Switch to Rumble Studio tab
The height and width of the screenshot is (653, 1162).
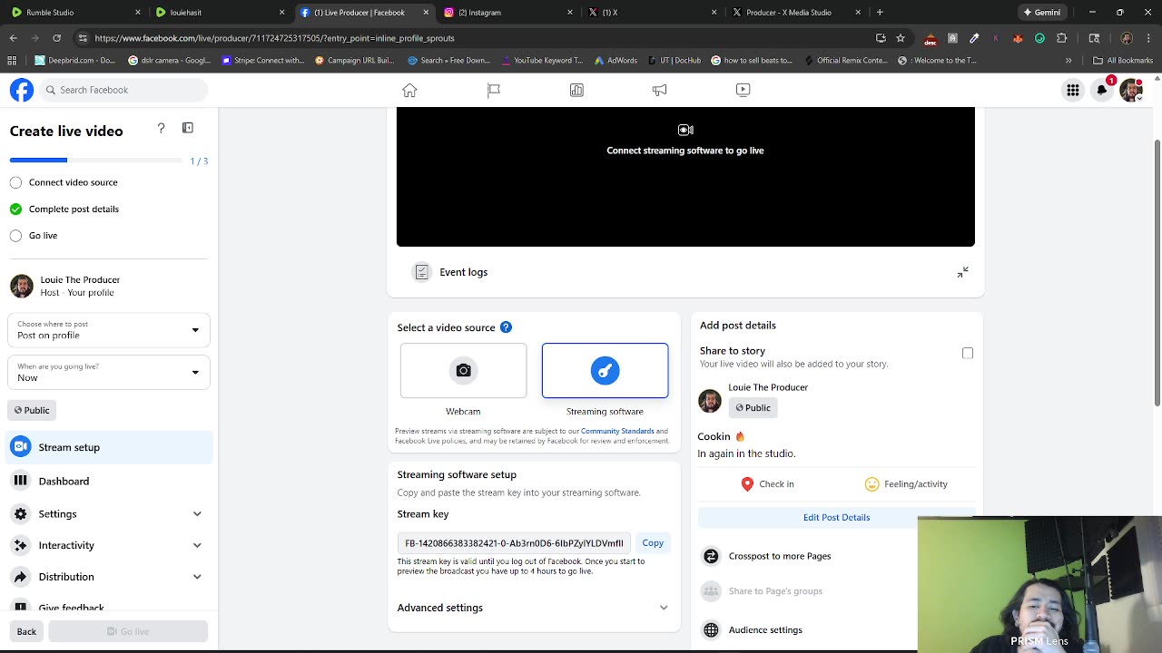pyautogui.click(x=74, y=13)
